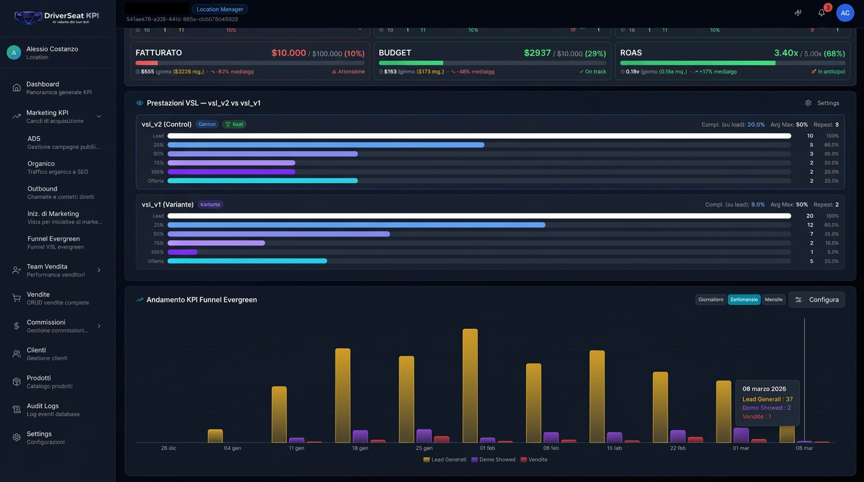Click the FATTURATO red progress bar
This screenshot has height=482, width=864.
coord(147,63)
